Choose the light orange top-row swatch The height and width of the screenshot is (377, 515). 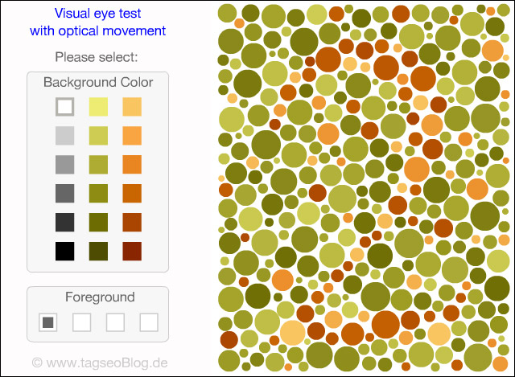132,106
